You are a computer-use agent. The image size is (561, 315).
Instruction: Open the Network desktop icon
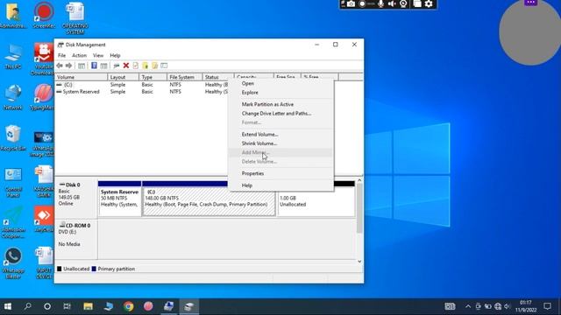13,97
